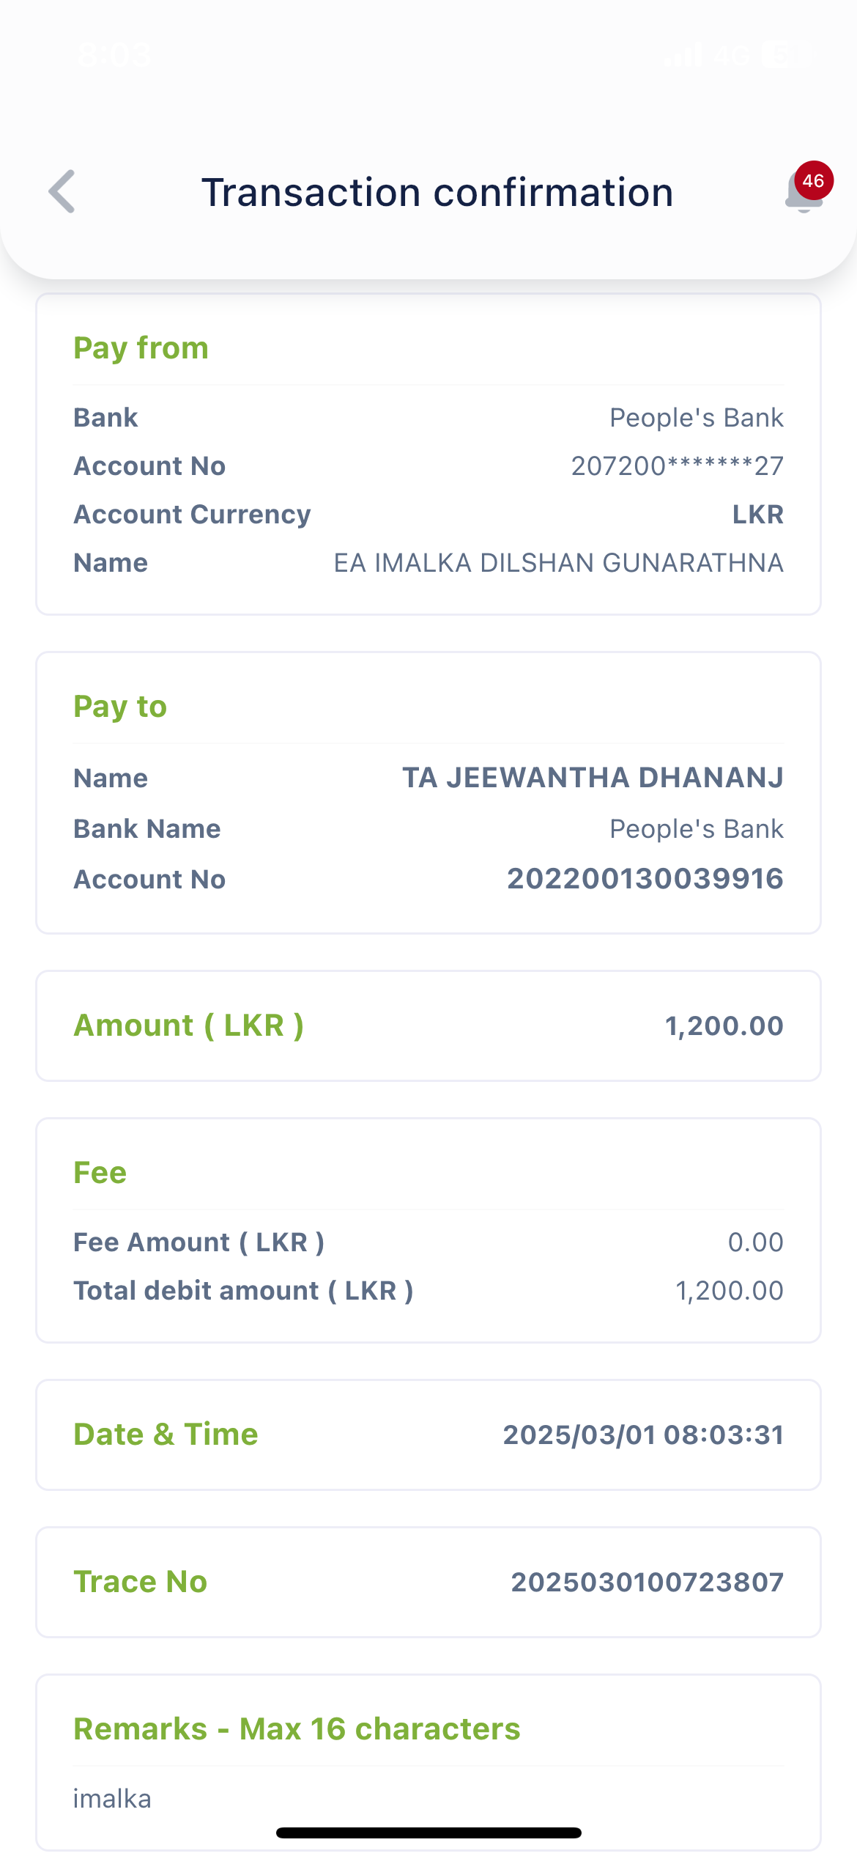
Task: Tap the battery icon in status bar
Action: pos(784,55)
